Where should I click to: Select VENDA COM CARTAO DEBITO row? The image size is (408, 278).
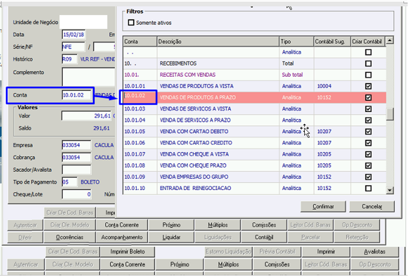(x=254, y=132)
